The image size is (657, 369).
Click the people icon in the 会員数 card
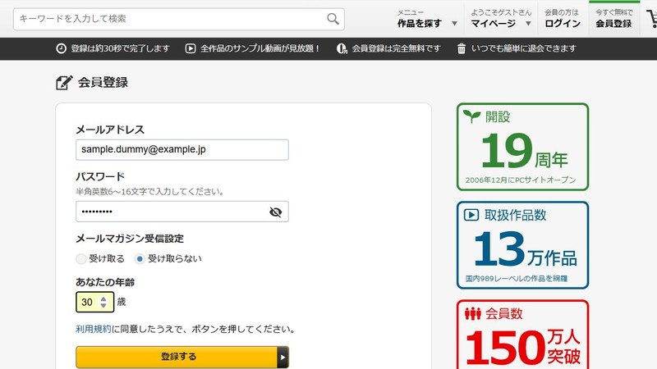point(473,313)
